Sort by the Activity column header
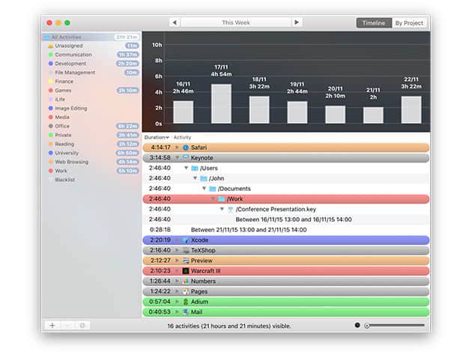Screen dimensions: 472x354 click(x=182, y=138)
